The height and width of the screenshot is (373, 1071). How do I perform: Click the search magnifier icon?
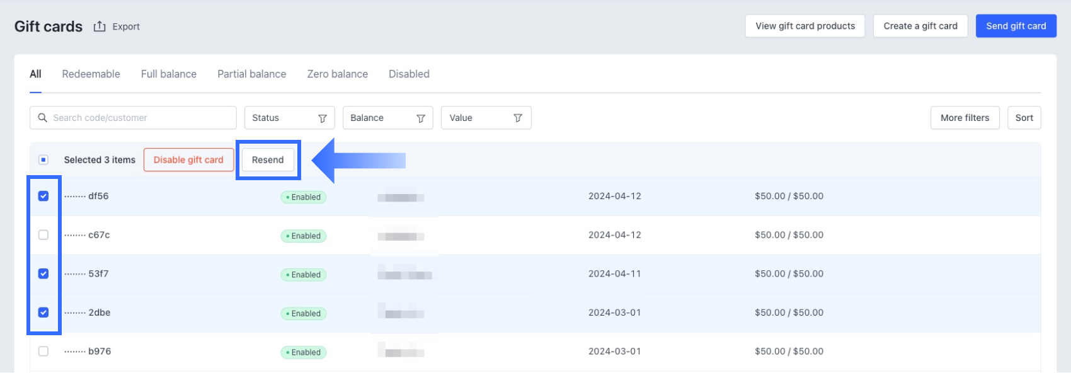tap(43, 118)
